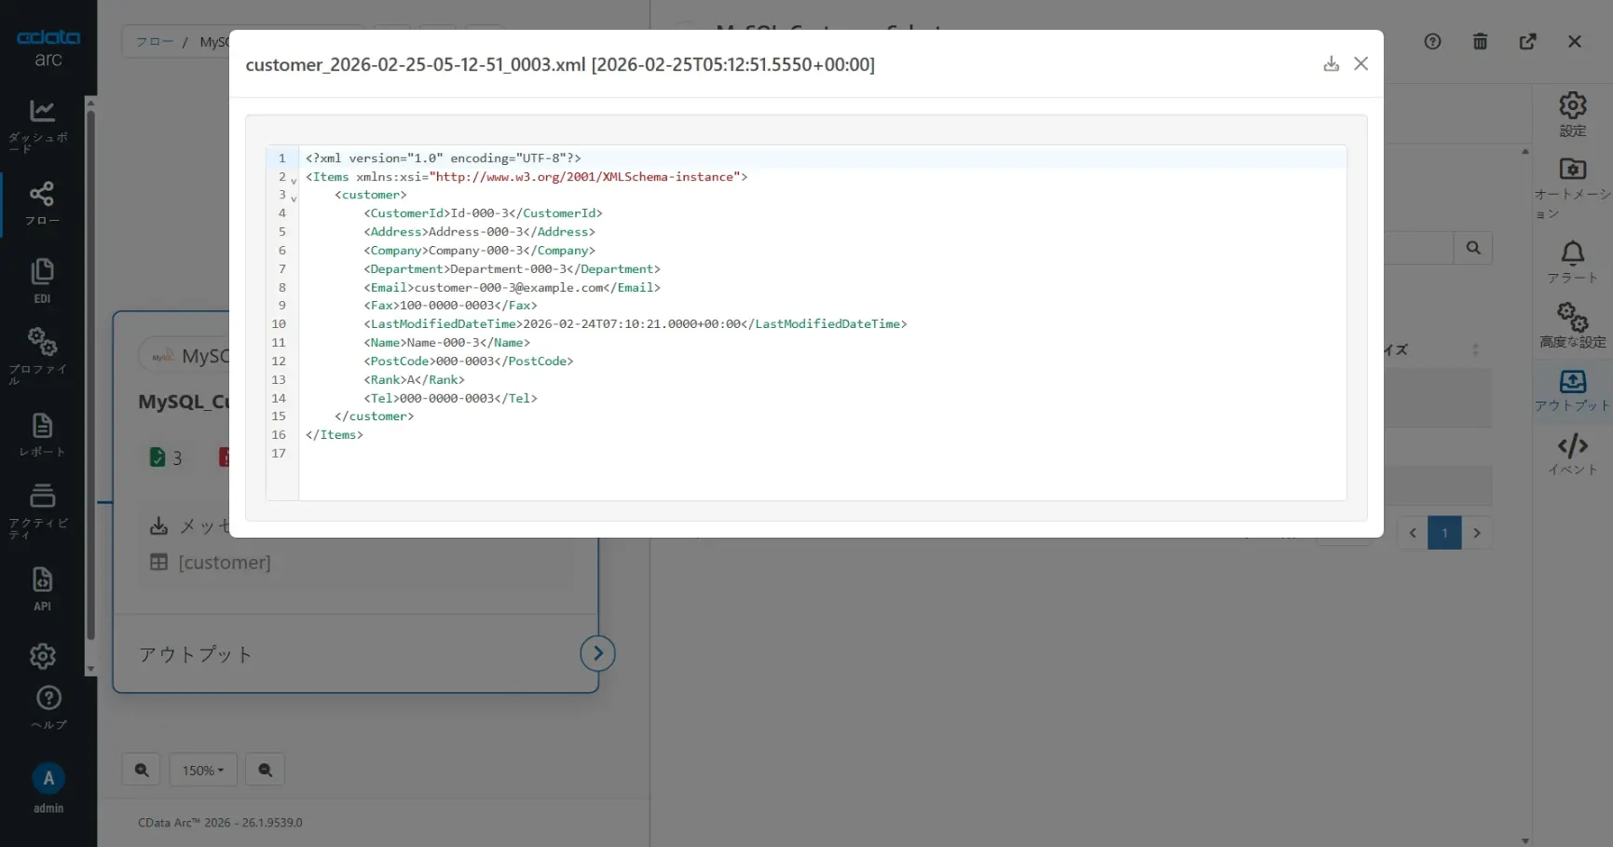Open the admin user avatar menu
This screenshot has width=1613, height=847.
(x=48, y=778)
